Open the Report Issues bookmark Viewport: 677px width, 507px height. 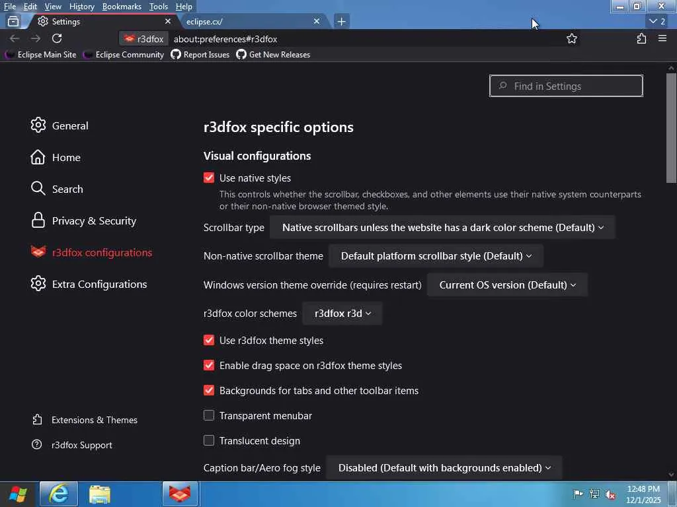pos(200,54)
